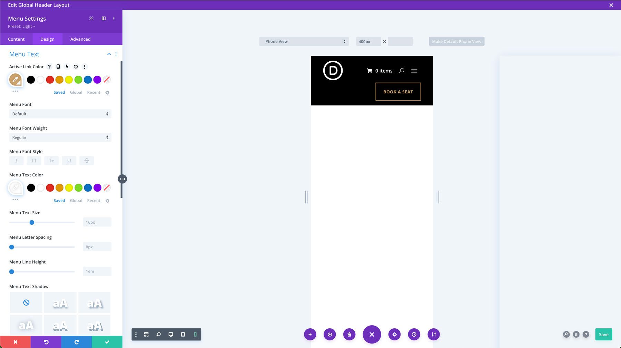Open the Menu Font Weight dropdown
621x348 pixels.
coord(60,137)
